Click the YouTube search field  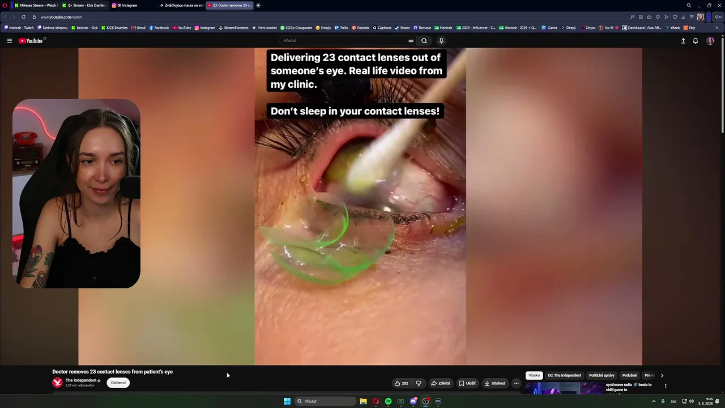pos(346,41)
